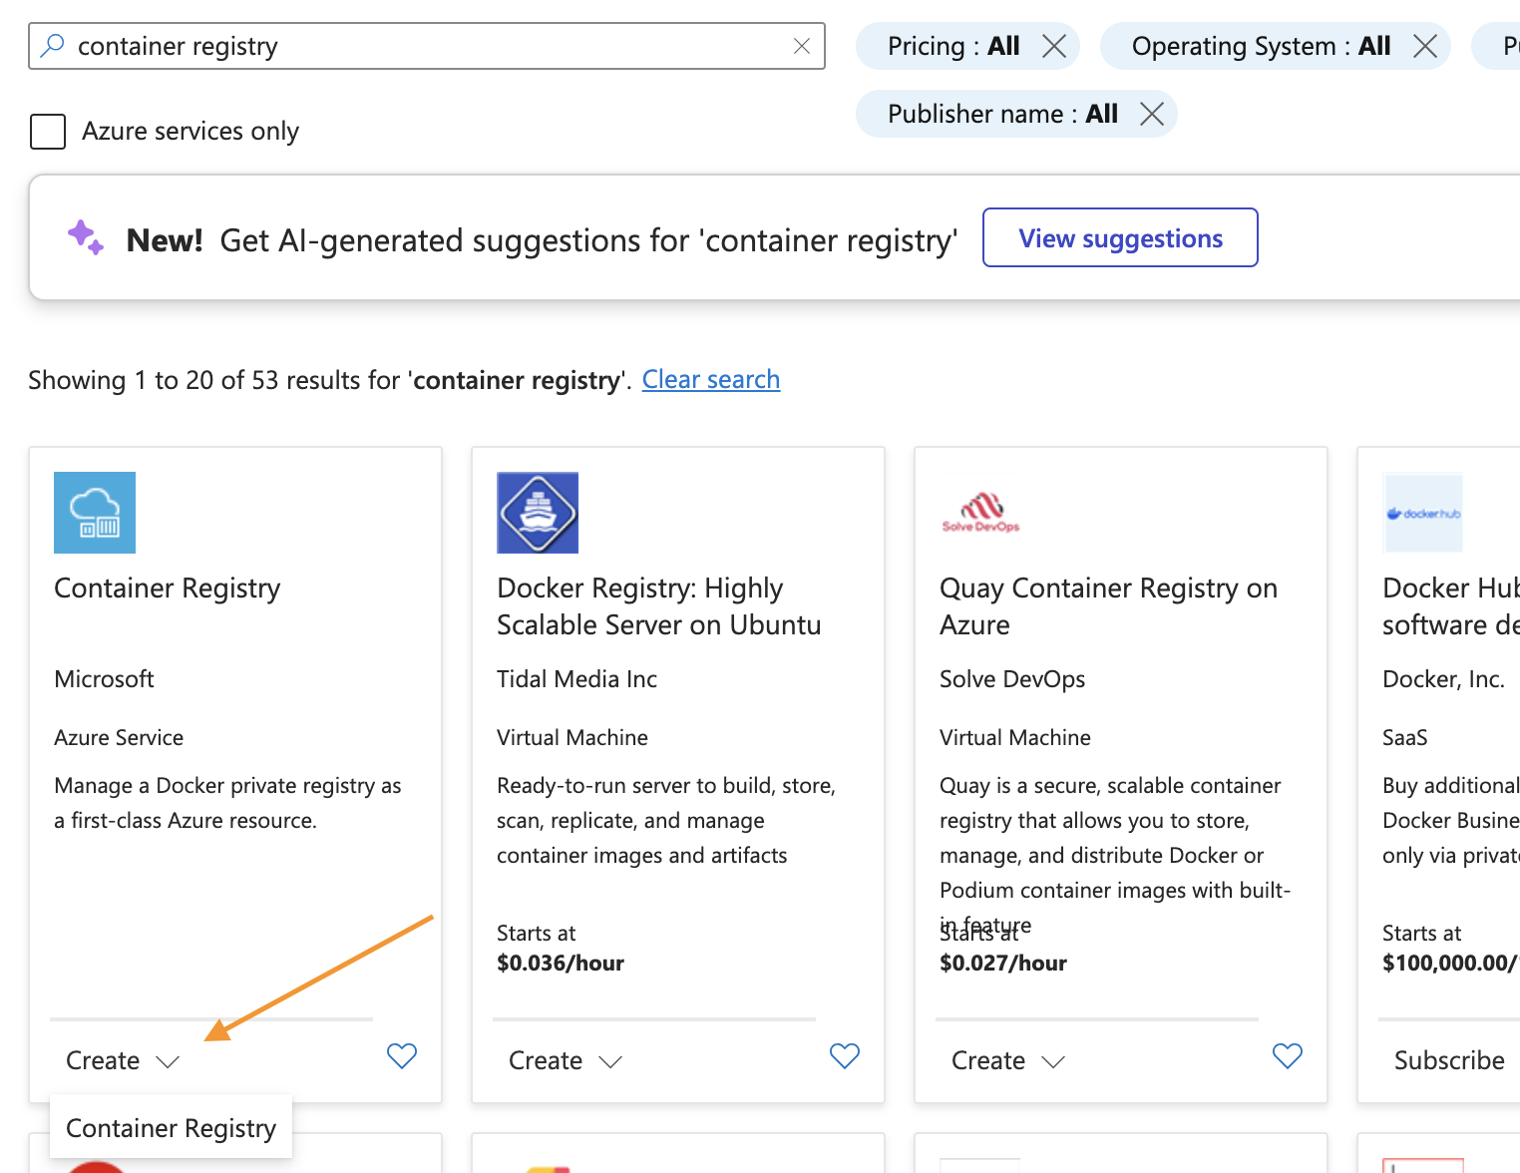Favorite the Docker Registry card
Screen dimensions: 1520x1173
pos(845,1055)
